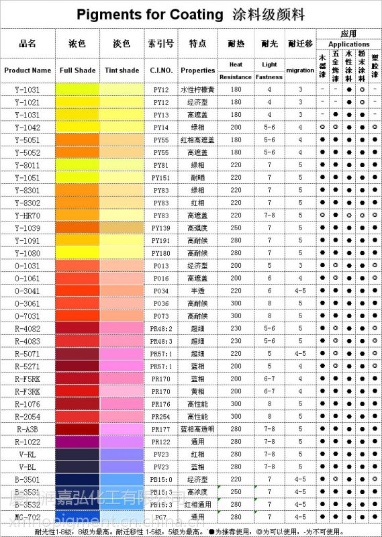Click property '蓝相高透明'

tap(197, 429)
